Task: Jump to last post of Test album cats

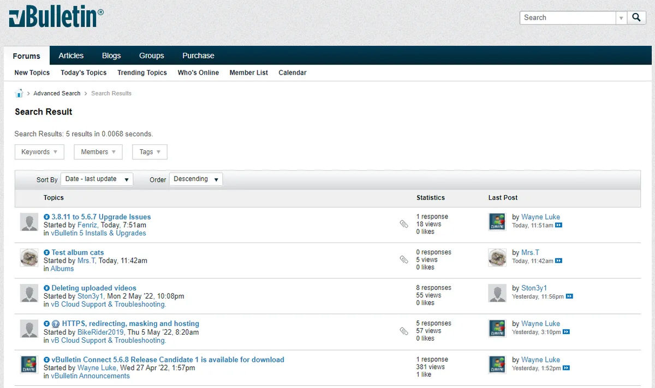Action: [558, 261]
